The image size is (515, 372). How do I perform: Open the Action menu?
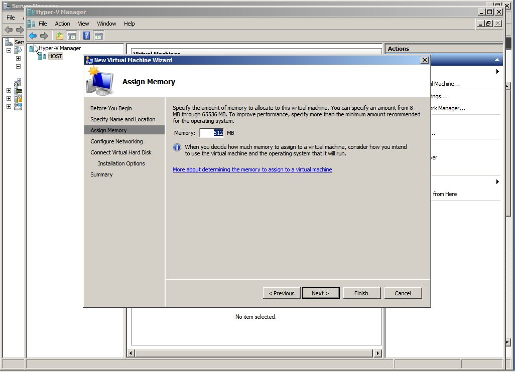pyautogui.click(x=62, y=24)
